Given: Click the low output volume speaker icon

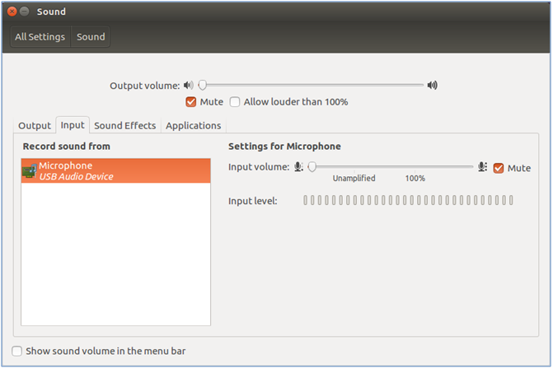Looking at the screenshot, I should (x=189, y=86).
